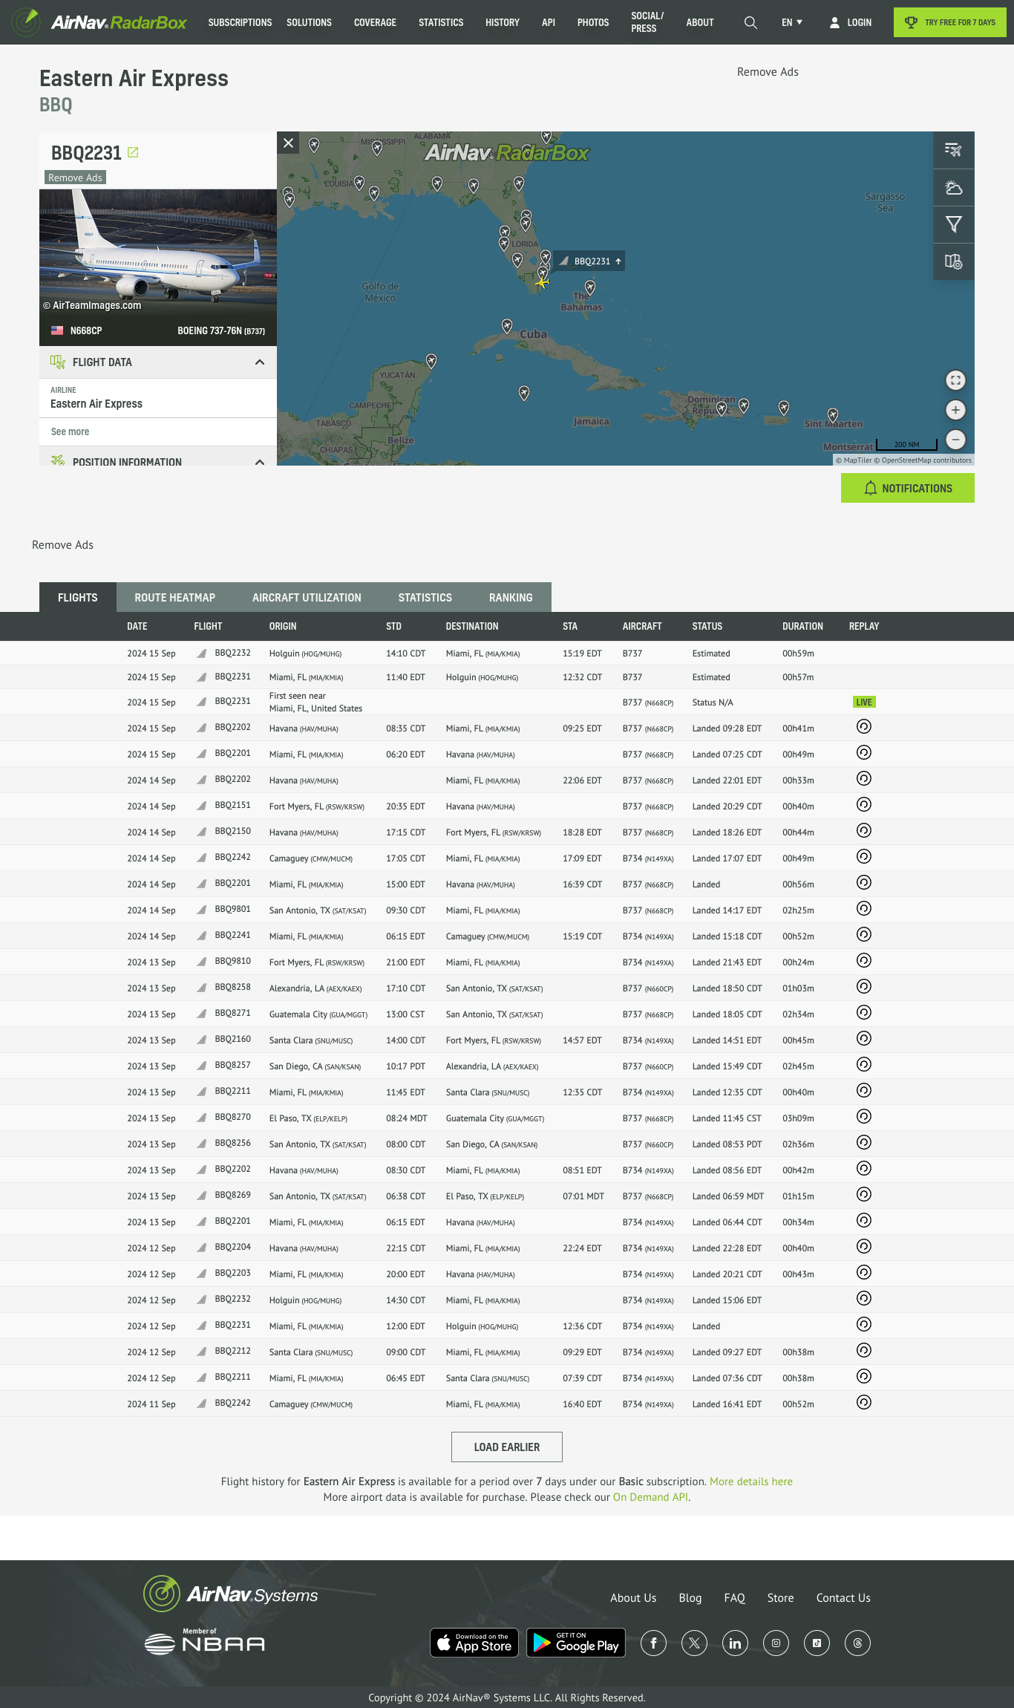Open the API menu item
The width and height of the screenshot is (1014, 1708).
549,22
